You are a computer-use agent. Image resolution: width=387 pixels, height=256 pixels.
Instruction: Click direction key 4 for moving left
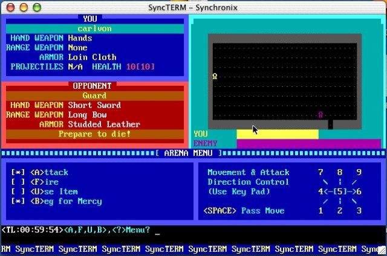320,191
